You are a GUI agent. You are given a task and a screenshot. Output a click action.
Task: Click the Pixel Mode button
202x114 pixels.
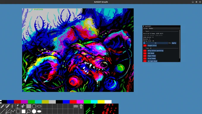pos(151,58)
